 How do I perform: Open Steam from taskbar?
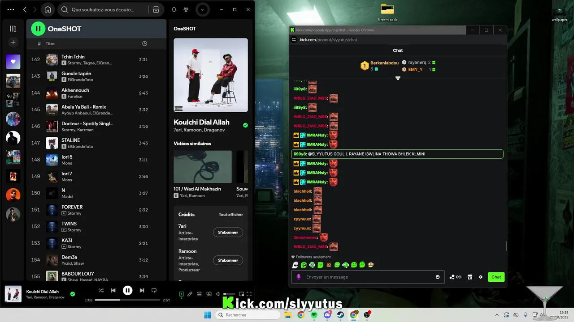pos(340,315)
